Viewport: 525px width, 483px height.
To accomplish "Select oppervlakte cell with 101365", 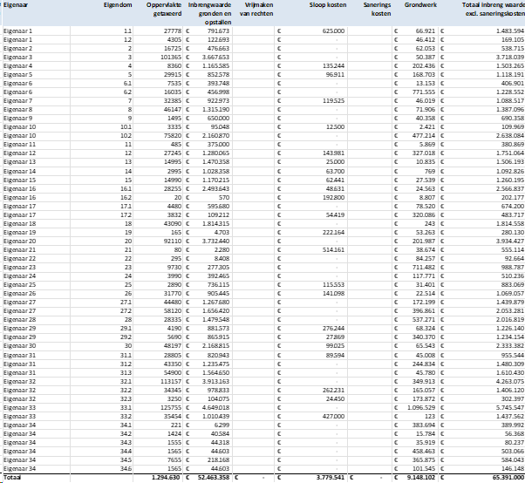I will pyautogui.click(x=158, y=58).
